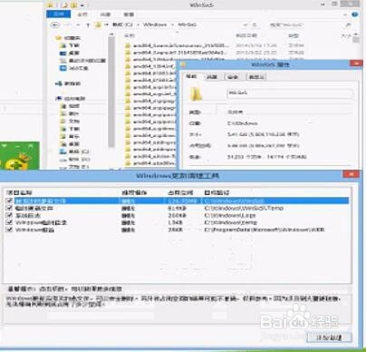
Task: Select the (C:) system drive in navigation pane
Action: point(74,152)
